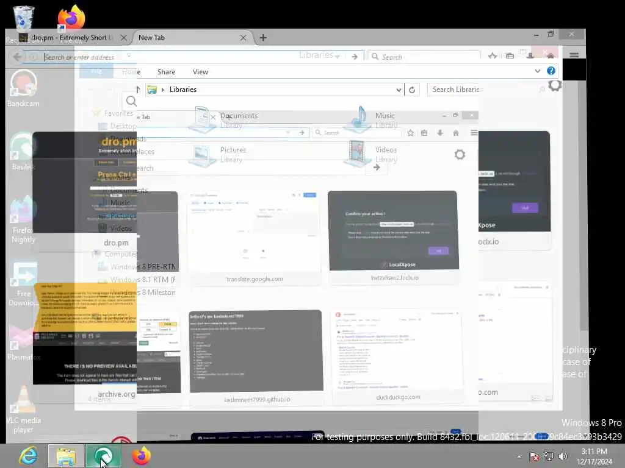Open the translate.google.com tile
The height and width of the screenshot is (468, 625).
pos(255,238)
